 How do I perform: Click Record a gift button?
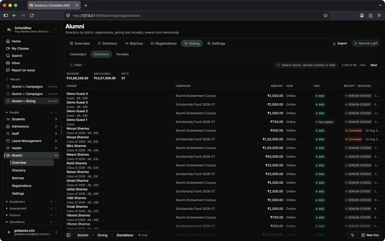[366, 43]
